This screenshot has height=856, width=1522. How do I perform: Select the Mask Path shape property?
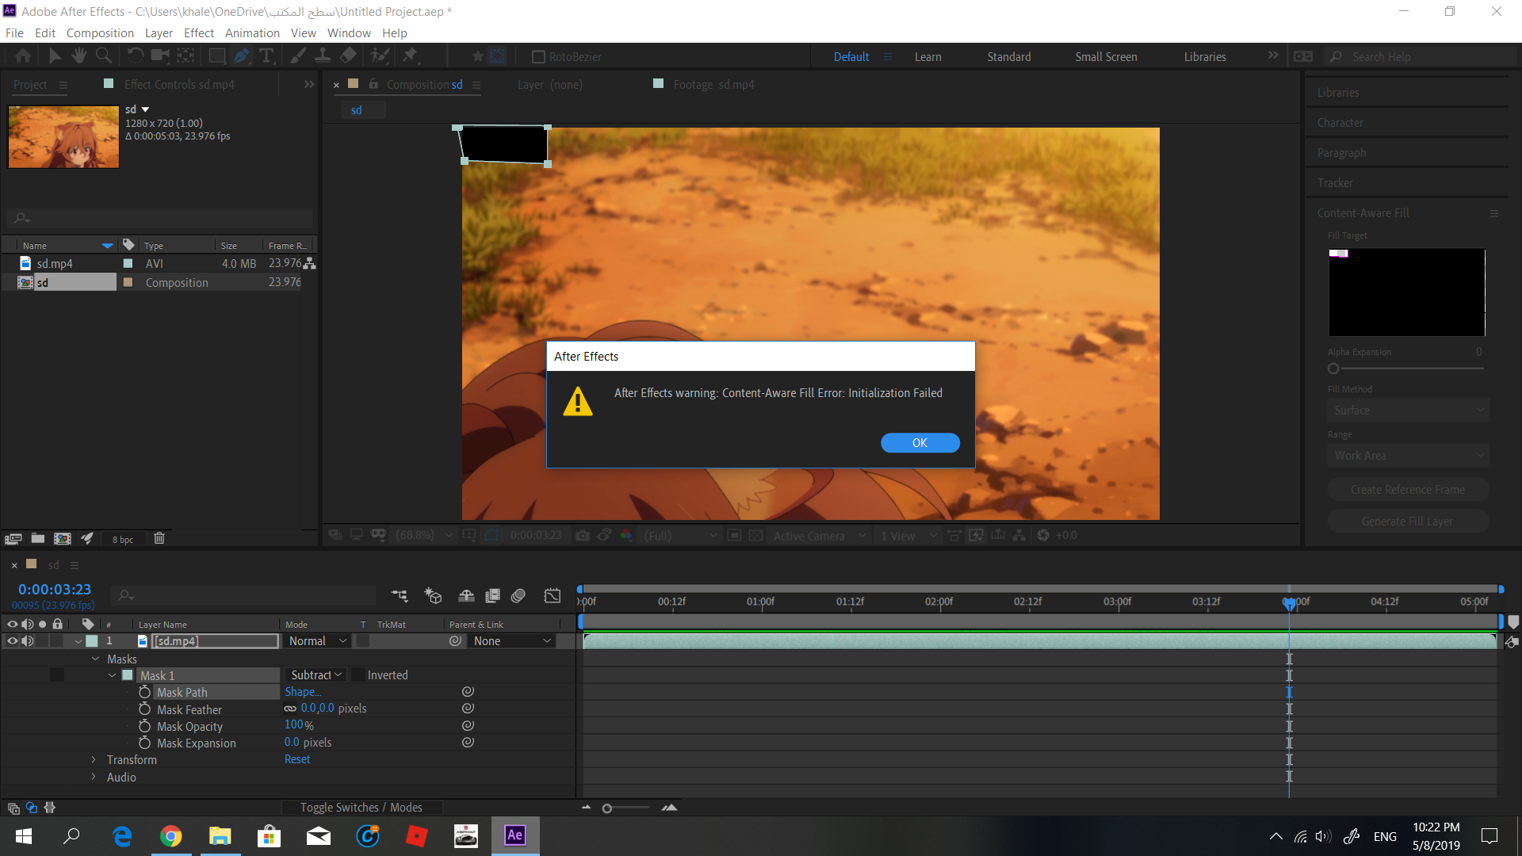303,692
